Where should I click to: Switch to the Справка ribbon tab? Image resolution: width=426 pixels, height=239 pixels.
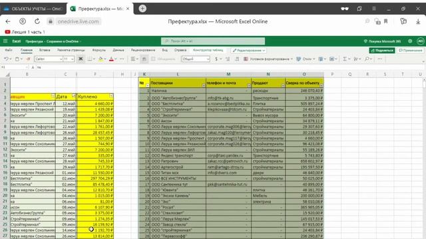(x=180, y=50)
